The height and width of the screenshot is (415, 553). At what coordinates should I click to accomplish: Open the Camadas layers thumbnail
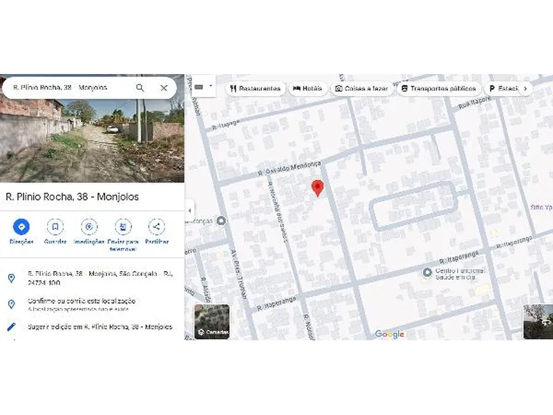tap(212, 322)
